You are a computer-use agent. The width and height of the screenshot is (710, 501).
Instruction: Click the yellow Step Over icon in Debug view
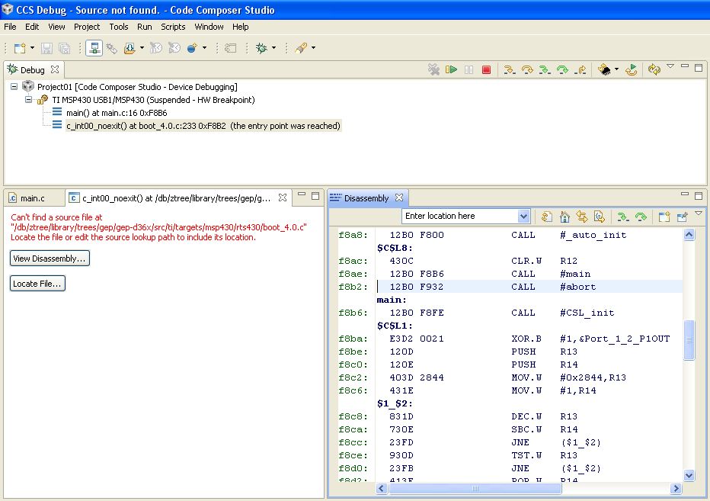point(527,70)
